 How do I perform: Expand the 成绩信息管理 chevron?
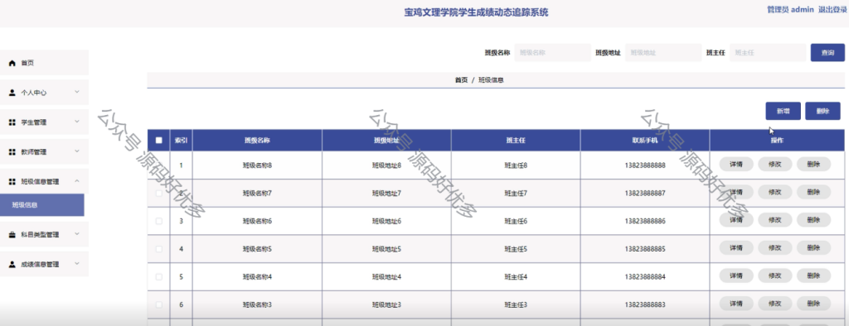(77, 264)
